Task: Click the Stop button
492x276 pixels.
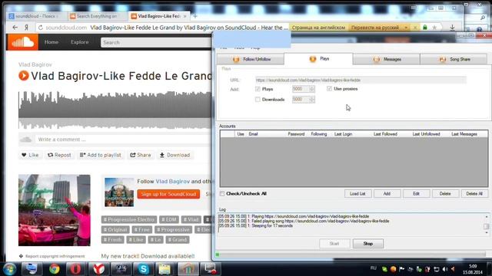Action: click(368, 244)
